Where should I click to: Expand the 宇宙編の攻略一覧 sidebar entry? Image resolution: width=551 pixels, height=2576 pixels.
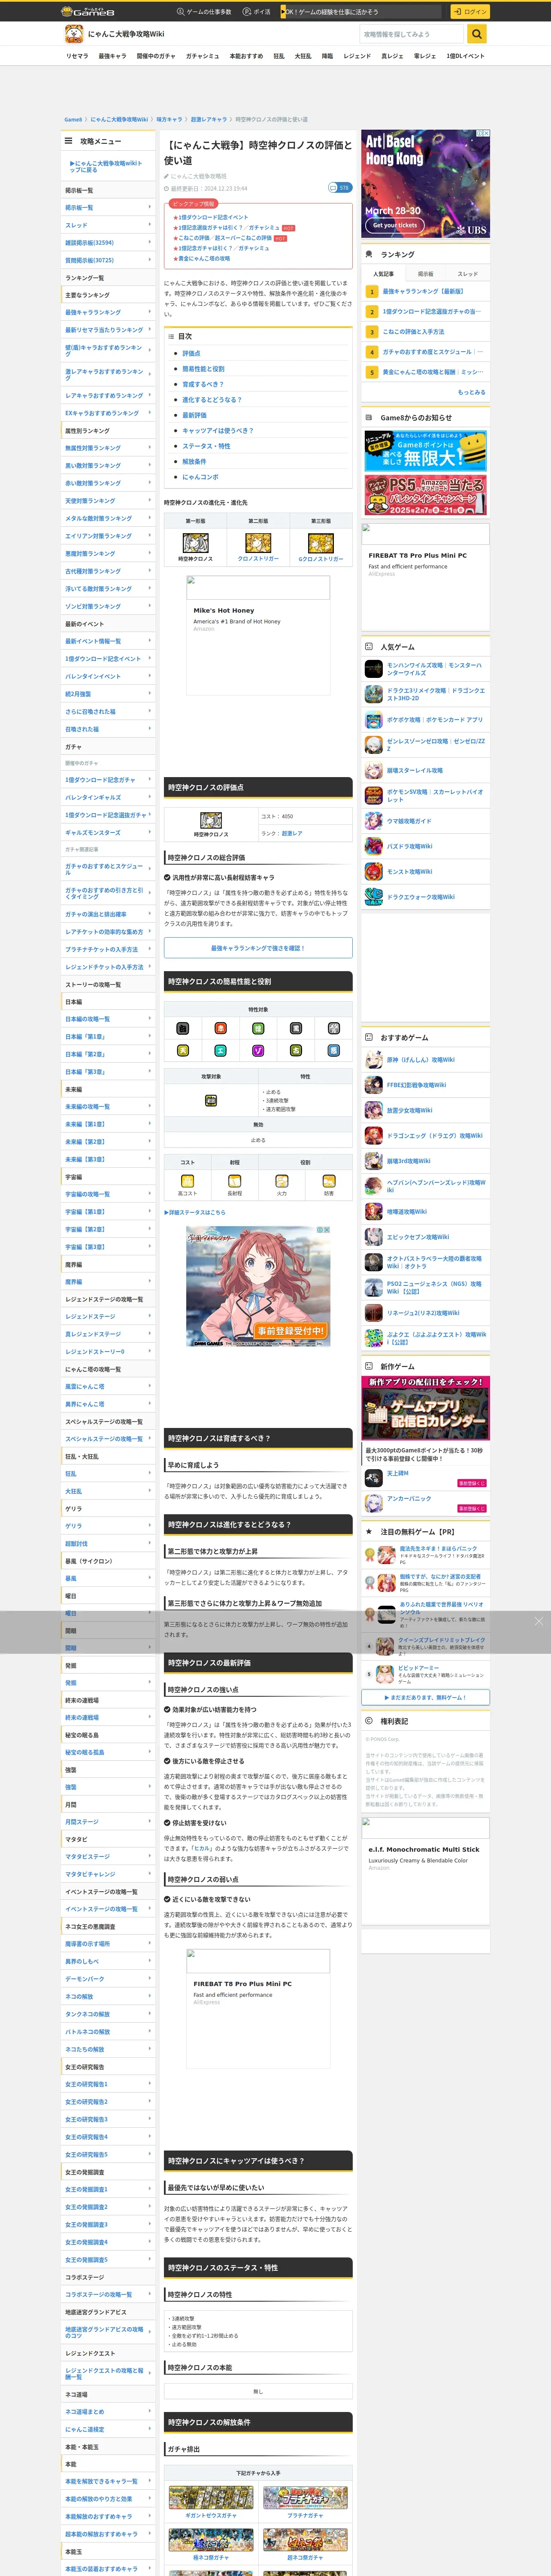click(x=108, y=1194)
